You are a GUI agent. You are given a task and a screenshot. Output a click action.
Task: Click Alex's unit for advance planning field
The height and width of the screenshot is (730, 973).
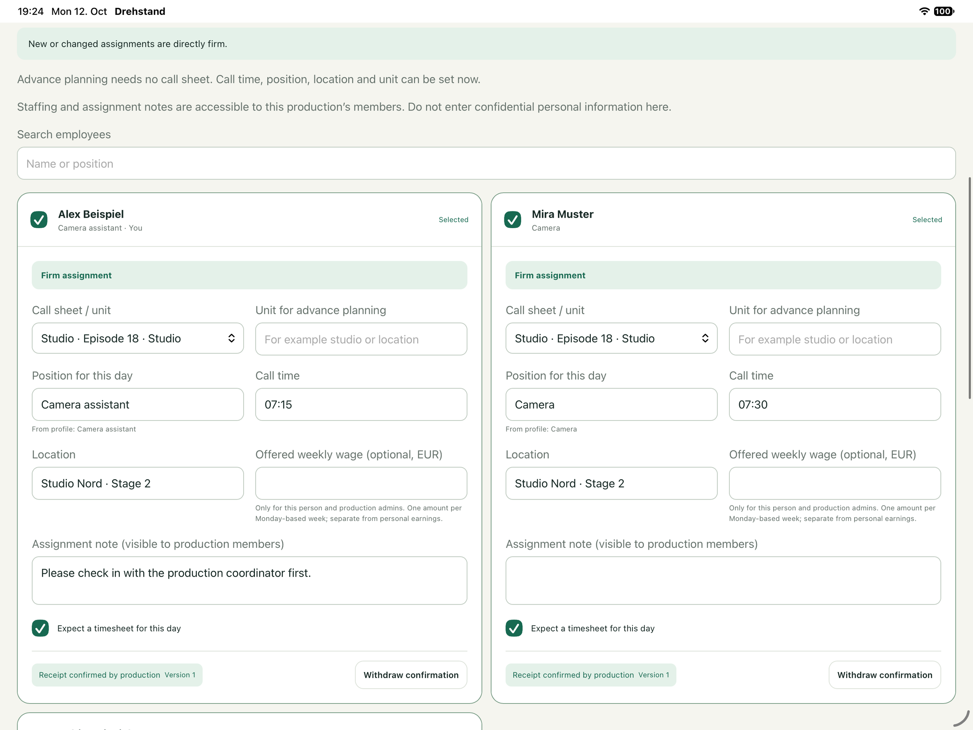361,339
